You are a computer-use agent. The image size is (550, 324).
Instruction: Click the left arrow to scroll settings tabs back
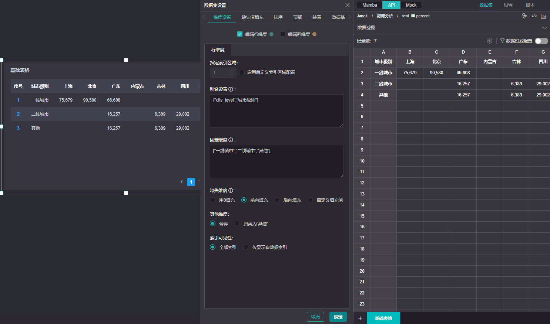tap(204, 17)
